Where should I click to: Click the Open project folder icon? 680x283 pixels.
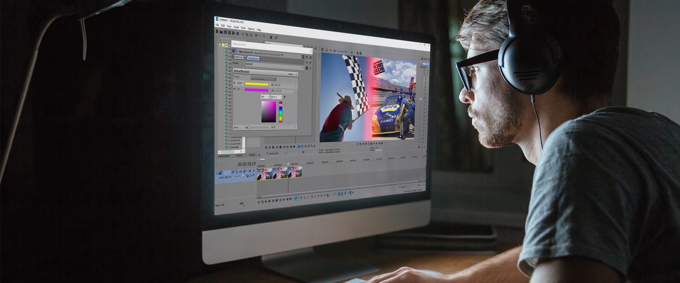221,32
